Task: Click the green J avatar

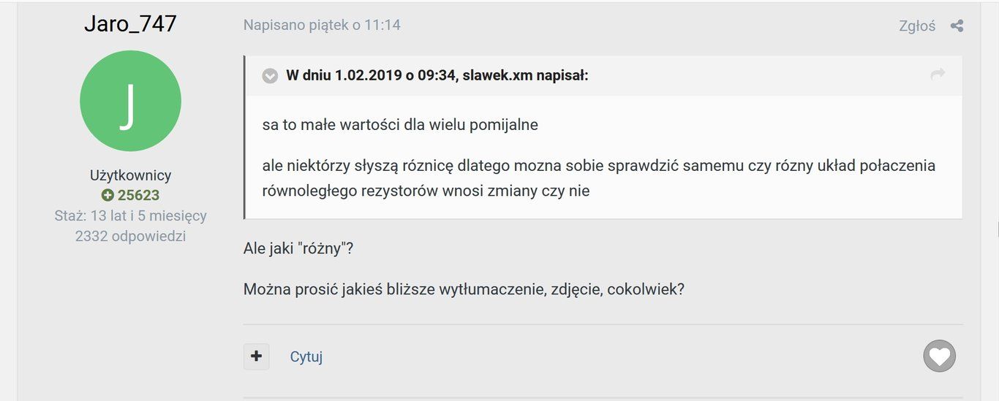Action: (130, 101)
